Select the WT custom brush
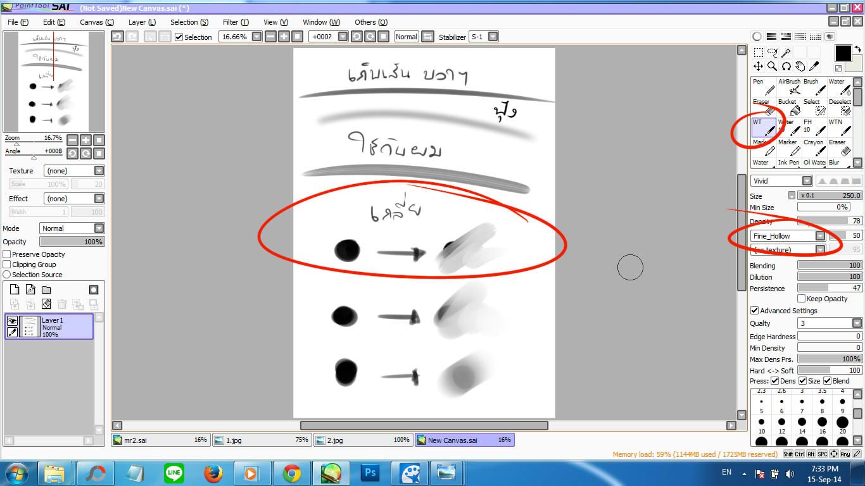865x486 pixels. [764, 127]
